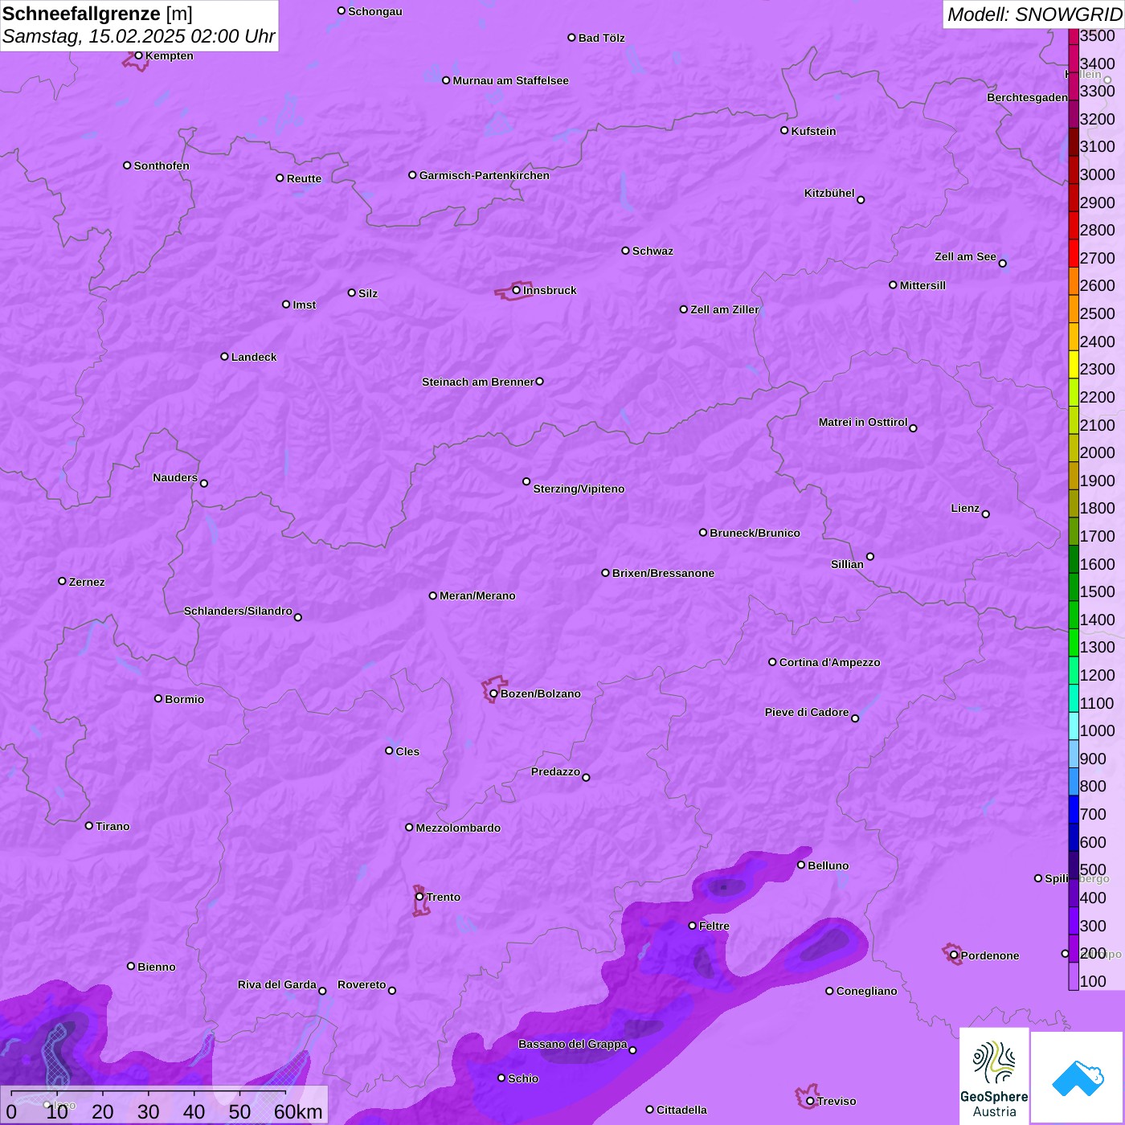Select the Bozen/Bolzano marker dot
This screenshot has width=1125, height=1125.
pos(493,693)
